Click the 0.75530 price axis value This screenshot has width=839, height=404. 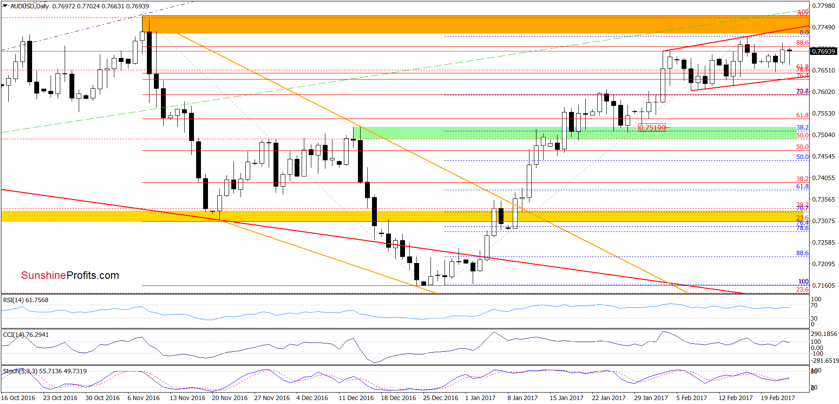tap(823, 113)
